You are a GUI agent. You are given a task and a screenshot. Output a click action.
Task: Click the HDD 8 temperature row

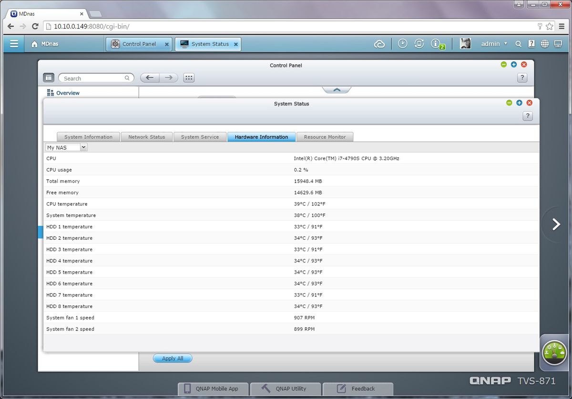coord(291,306)
